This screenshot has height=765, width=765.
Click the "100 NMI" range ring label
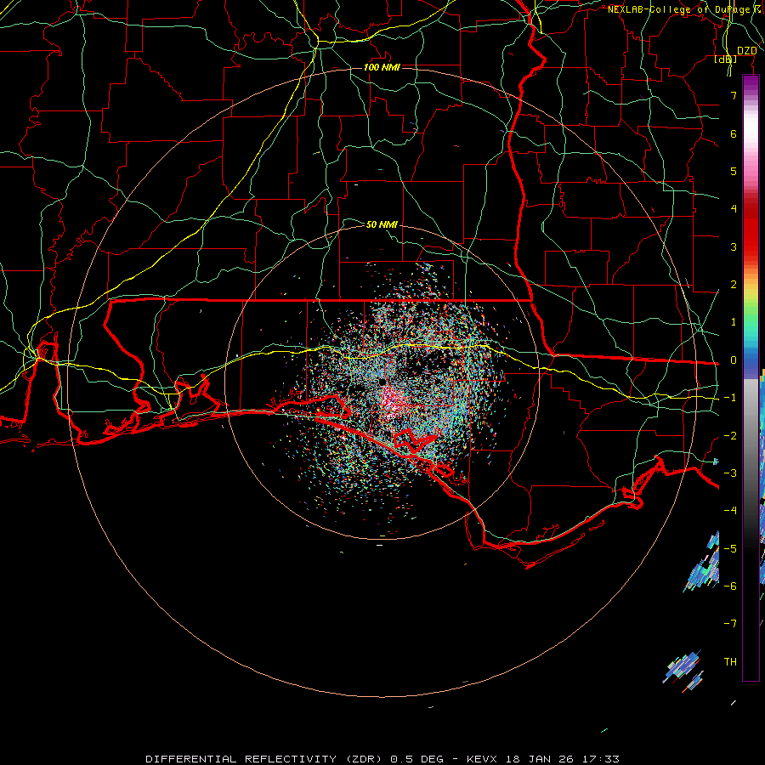[382, 67]
